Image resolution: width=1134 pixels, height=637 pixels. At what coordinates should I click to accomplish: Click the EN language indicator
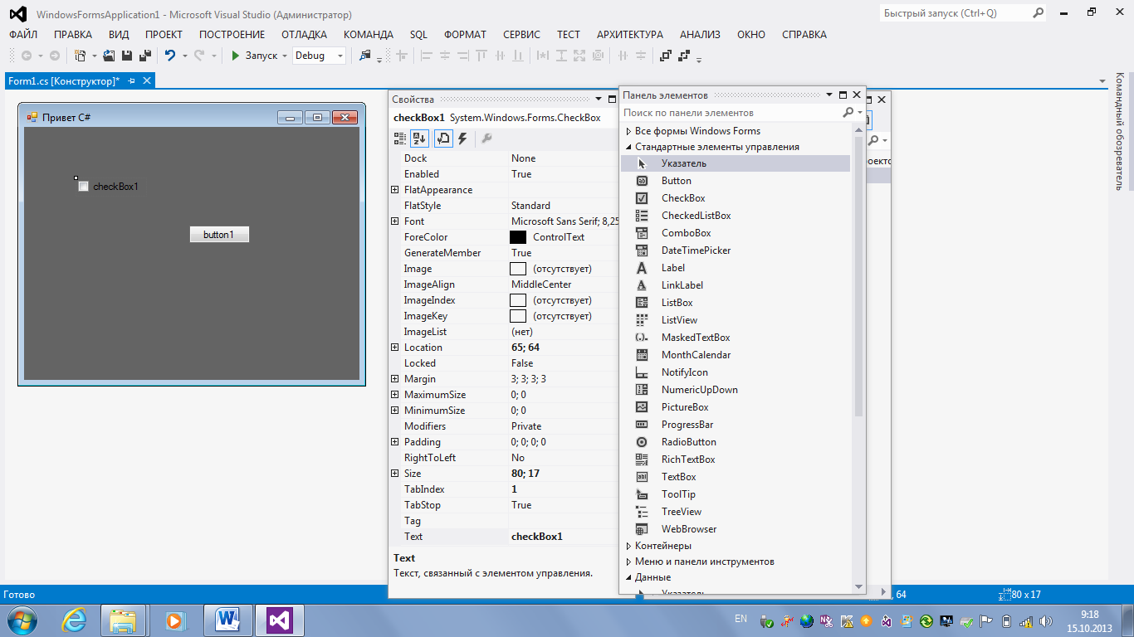pyautogui.click(x=741, y=619)
